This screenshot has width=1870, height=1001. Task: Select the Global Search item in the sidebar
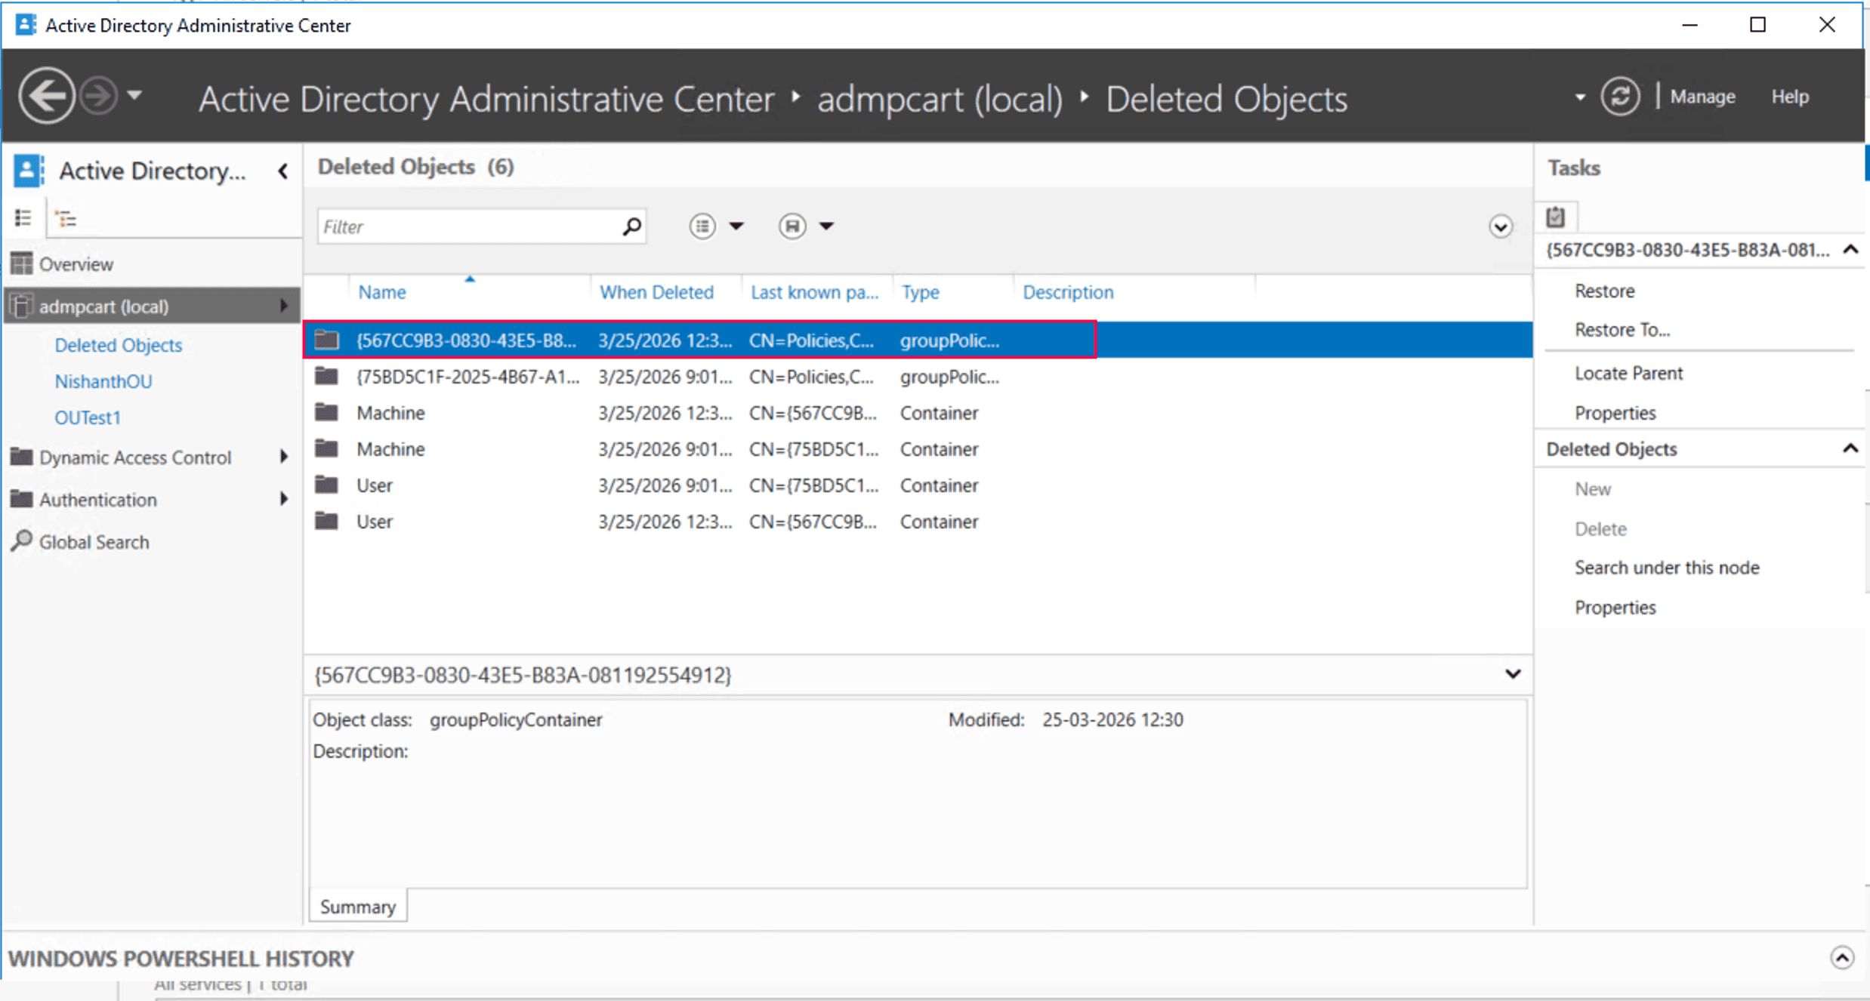(x=94, y=541)
